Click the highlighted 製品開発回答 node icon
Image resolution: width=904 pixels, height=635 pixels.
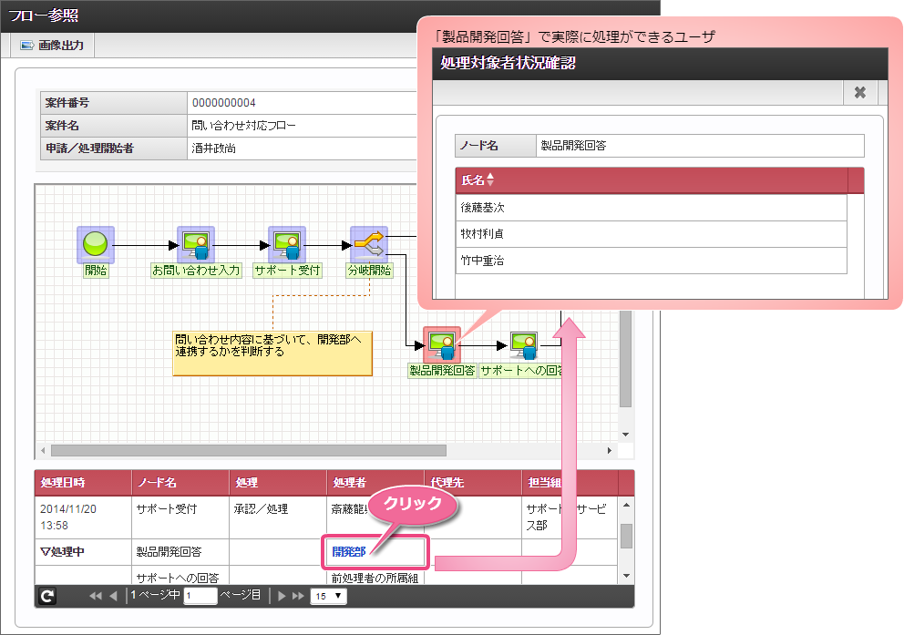click(x=442, y=344)
